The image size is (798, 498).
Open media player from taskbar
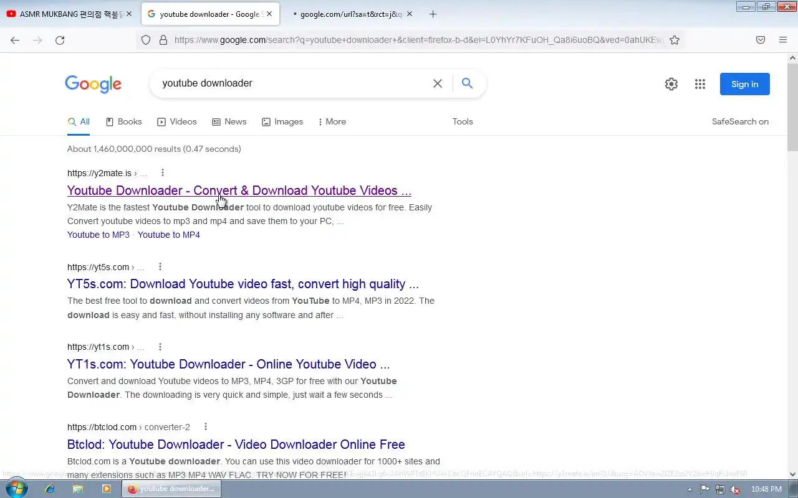(106, 489)
